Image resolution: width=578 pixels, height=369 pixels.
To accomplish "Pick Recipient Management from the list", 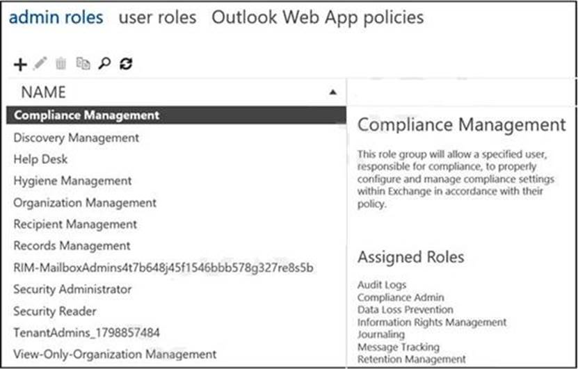I will [75, 224].
